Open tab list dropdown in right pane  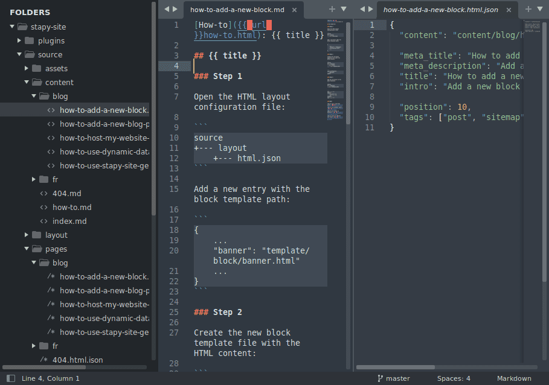click(x=540, y=9)
